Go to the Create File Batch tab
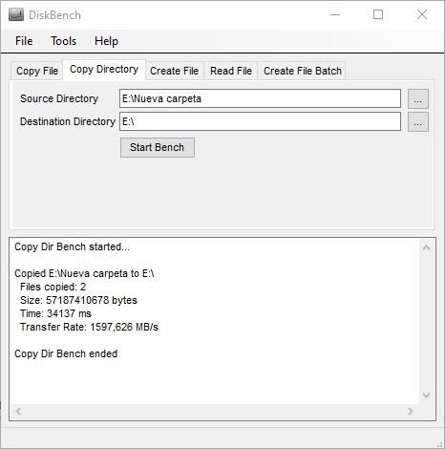 (303, 71)
